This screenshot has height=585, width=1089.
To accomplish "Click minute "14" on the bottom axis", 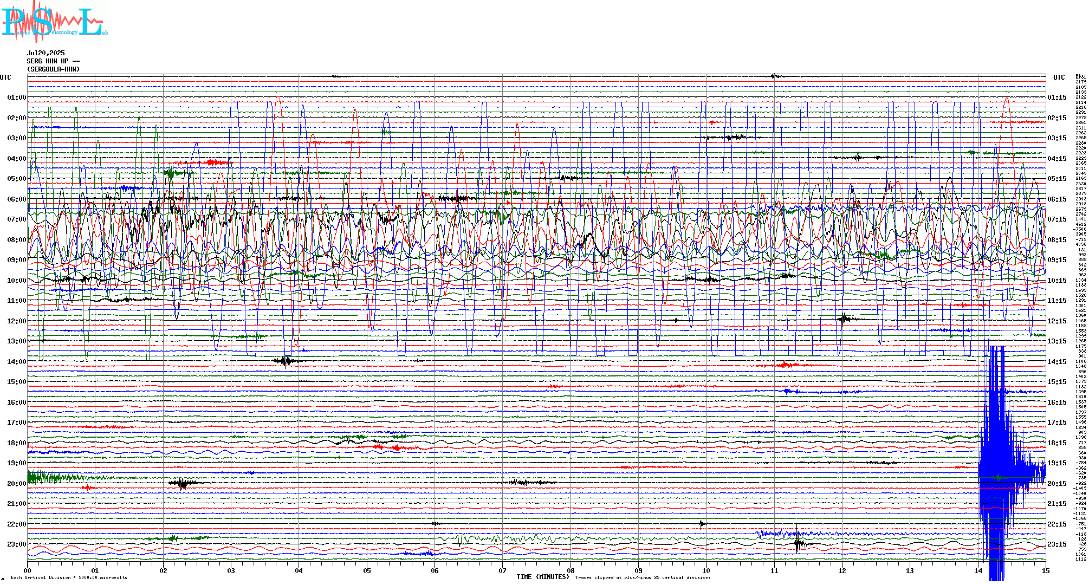I will (x=978, y=570).
